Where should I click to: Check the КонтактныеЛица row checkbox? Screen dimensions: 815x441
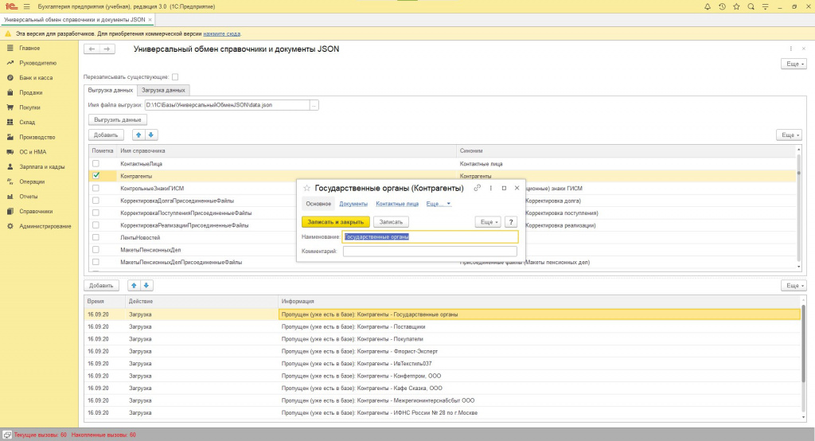pyautogui.click(x=96, y=163)
